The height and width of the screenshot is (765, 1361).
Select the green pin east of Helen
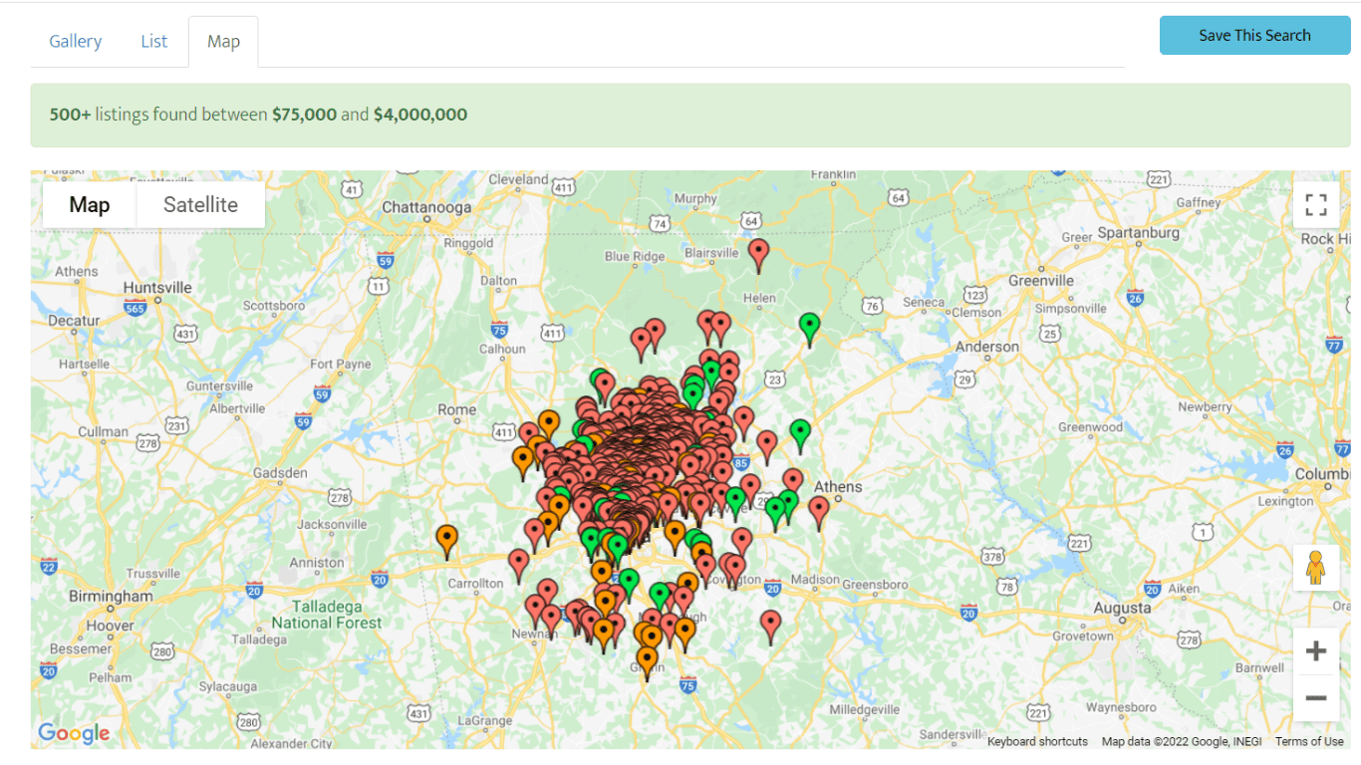(810, 327)
